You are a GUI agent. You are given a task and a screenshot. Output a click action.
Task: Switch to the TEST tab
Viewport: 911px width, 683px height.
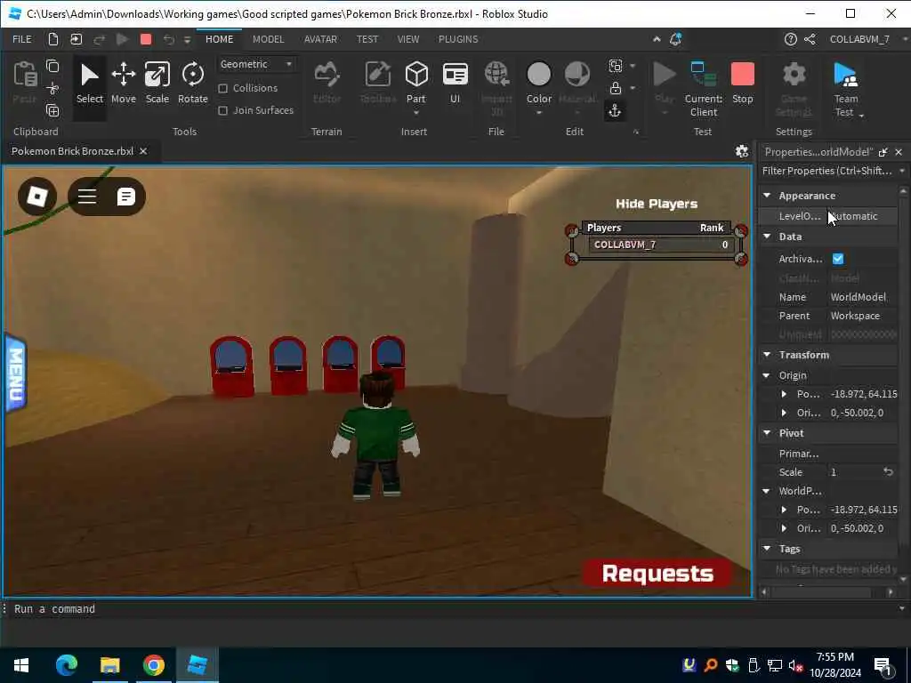(x=367, y=39)
